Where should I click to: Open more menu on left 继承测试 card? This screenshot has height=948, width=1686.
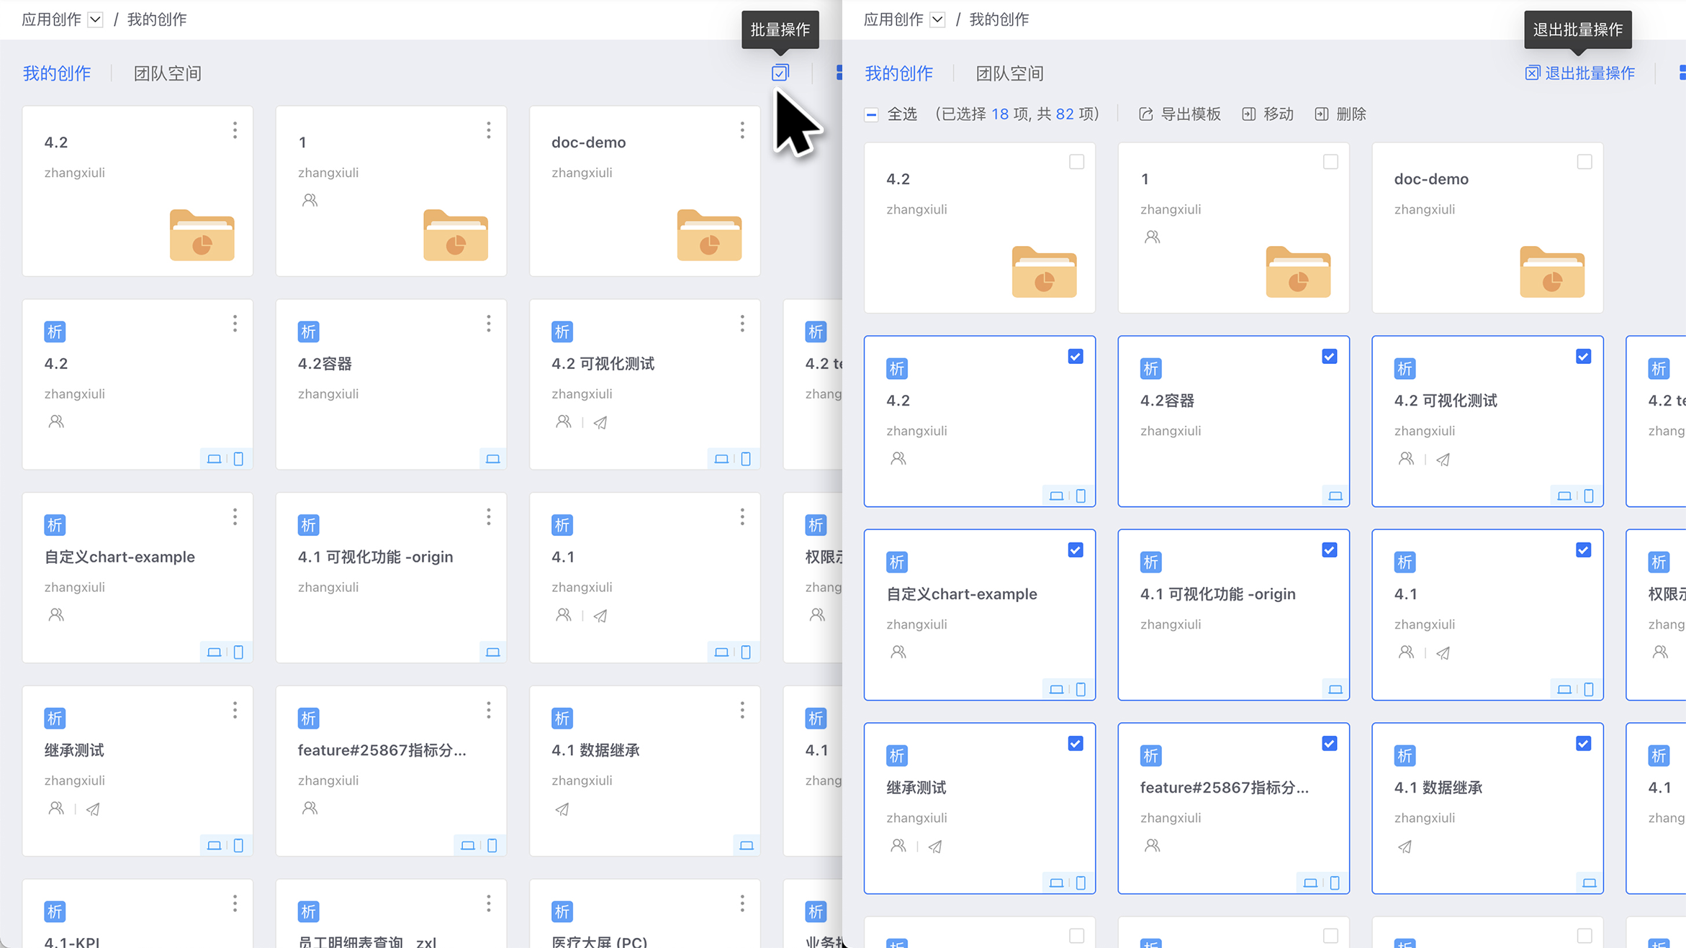pyautogui.click(x=235, y=711)
